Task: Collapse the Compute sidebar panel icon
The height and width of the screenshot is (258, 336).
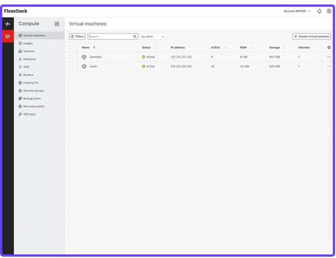Action: (x=57, y=24)
